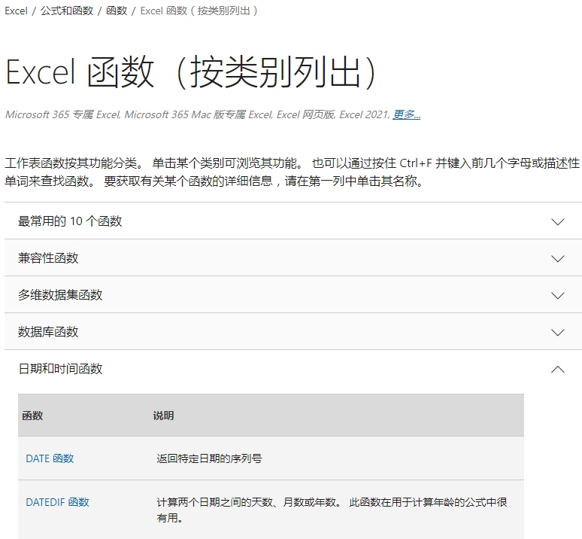Expand the 兼容性函数 category heading
Image resolution: width=582 pixels, height=539 pixels.
point(48,258)
